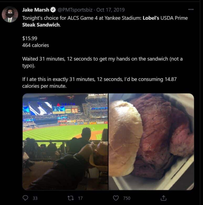203x205 pixels.
Task: Open the @PMTsportsbiz handle link
Action: 75,10
